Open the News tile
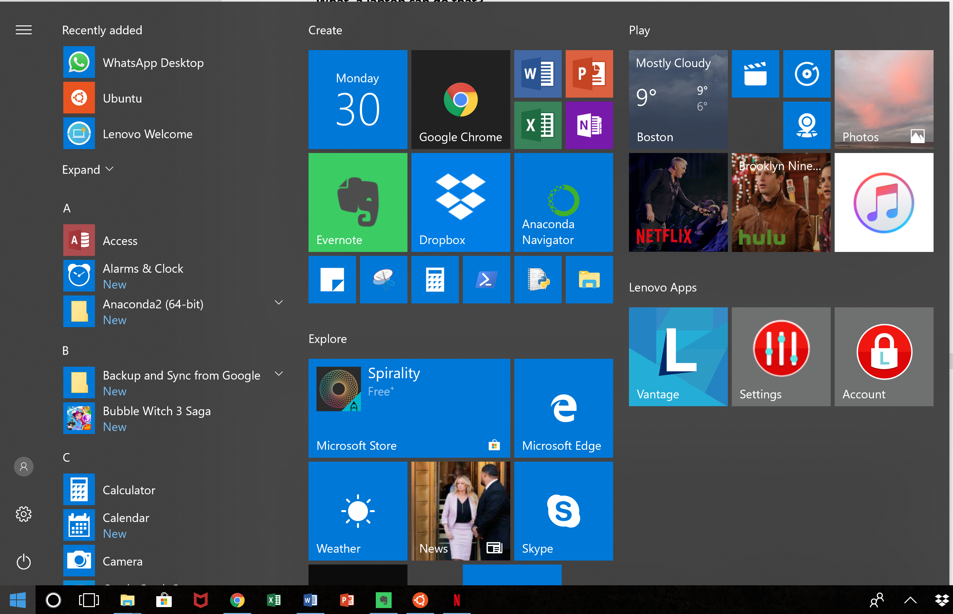The width and height of the screenshot is (953, 614). [461, 511]
